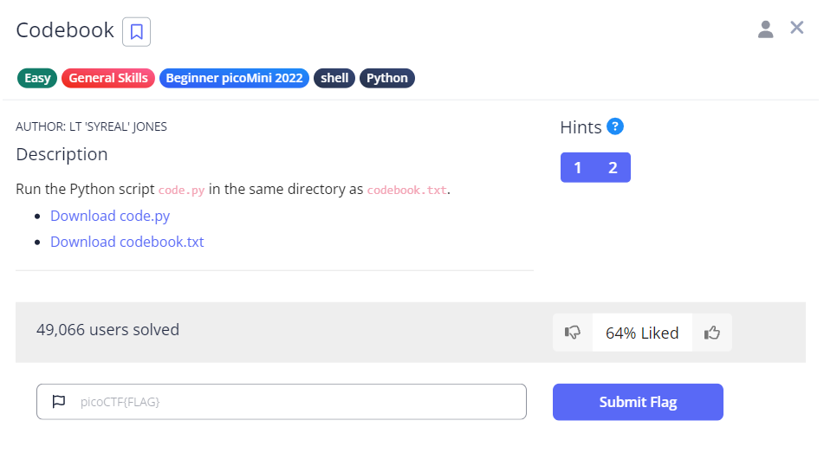The image size is (824, 453).
Task: Bookmark the Codebook challenge
Action: [136, 32]
